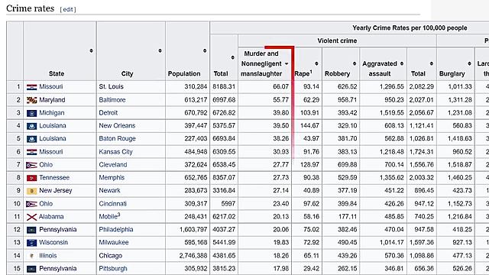The image size is (489, 275).
Task: Click the Alabama flag icon
Action: [x=31, y=217]
